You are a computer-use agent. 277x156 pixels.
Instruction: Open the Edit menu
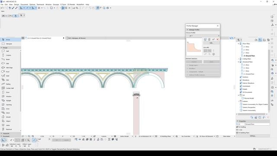pyautogui.click(x=6, y=4)
